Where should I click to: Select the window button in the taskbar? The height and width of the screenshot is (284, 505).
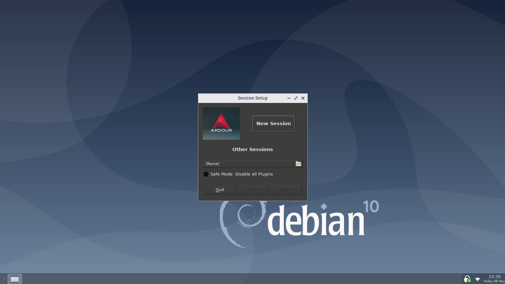coord(15,279)
